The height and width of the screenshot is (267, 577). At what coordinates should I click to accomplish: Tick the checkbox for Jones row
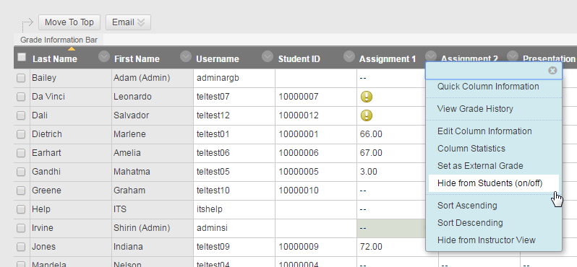[x=21, y=246]
